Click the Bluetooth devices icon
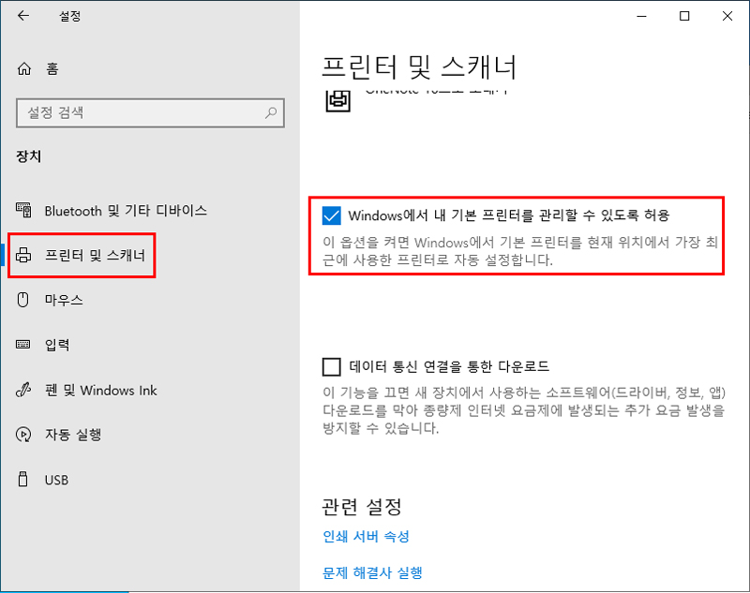This screenshot has width=750, height=593. pyautogui.click(x=23, y=210)
